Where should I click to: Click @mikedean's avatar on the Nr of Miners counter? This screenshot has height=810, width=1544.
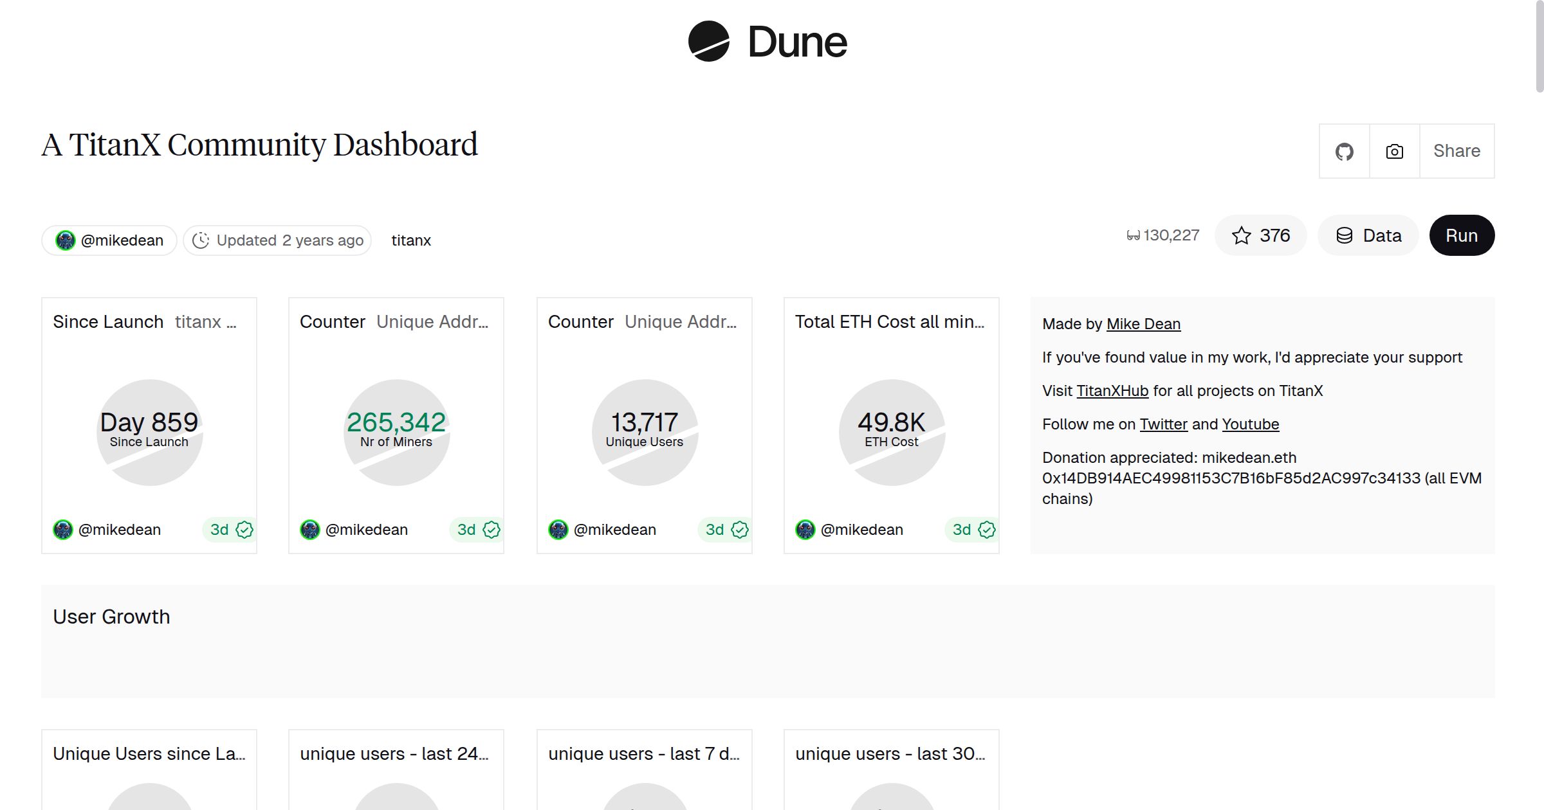click(310, 529)
